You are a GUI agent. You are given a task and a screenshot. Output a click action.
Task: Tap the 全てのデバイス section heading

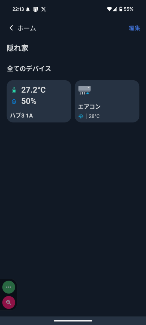29,69
